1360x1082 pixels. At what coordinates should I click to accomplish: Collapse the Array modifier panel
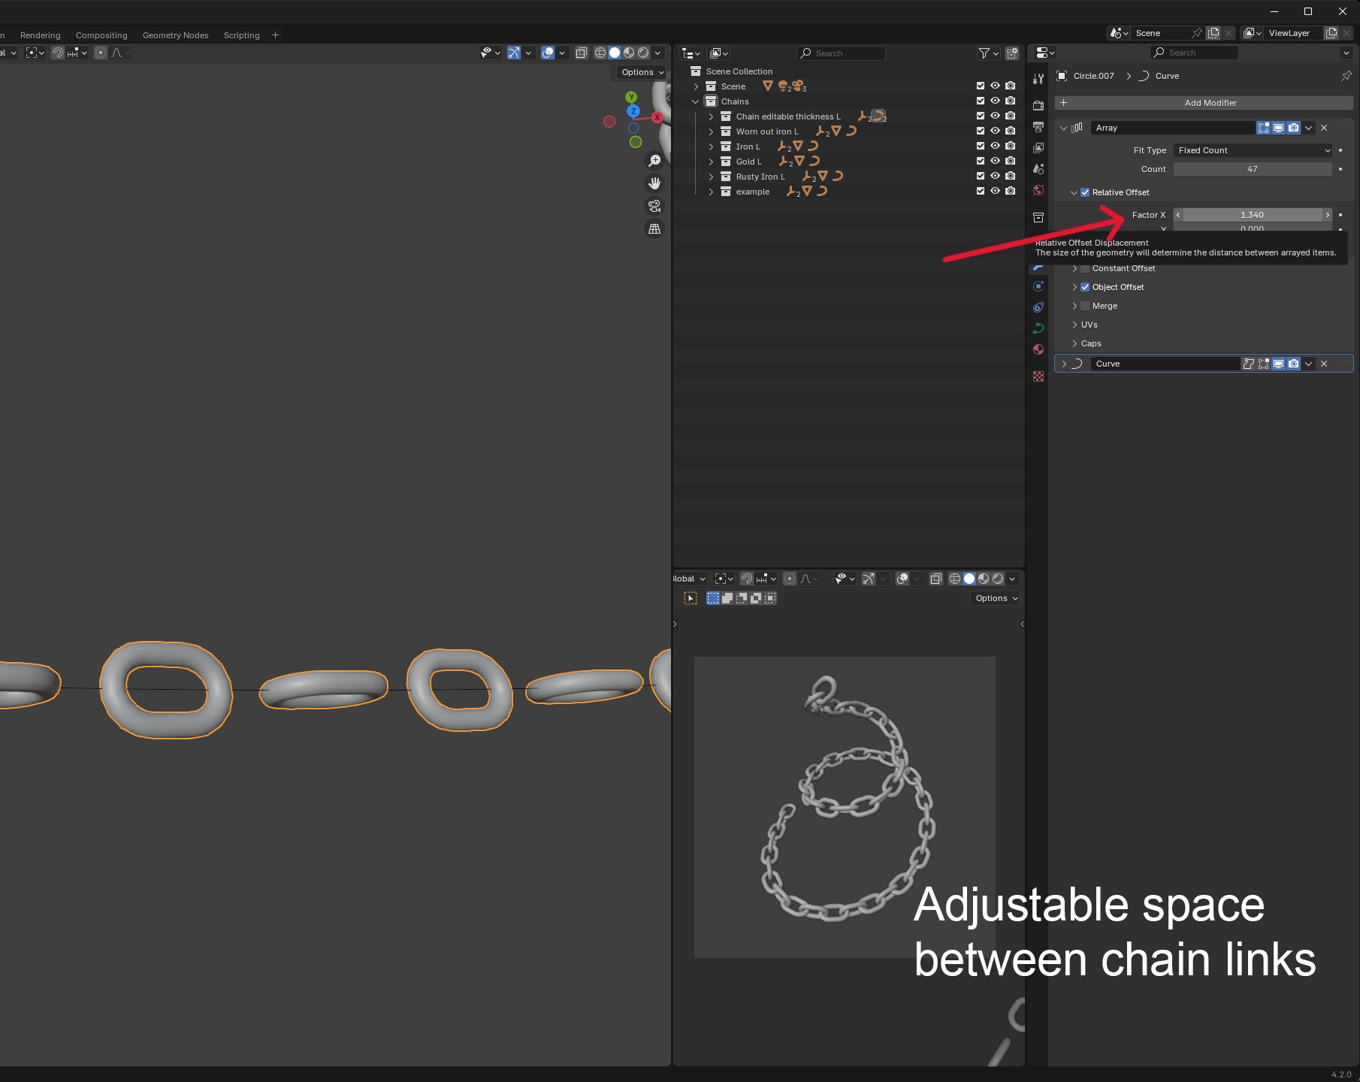tap(1063, 128)
